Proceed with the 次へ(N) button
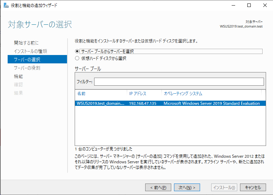 187,187
